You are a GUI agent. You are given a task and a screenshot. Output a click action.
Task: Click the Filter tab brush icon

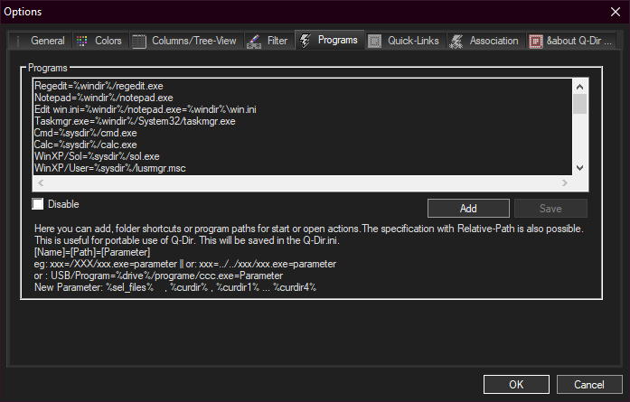coord(253,41)
